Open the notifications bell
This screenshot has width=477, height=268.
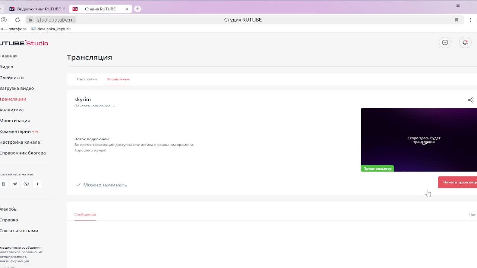point(465,43)
